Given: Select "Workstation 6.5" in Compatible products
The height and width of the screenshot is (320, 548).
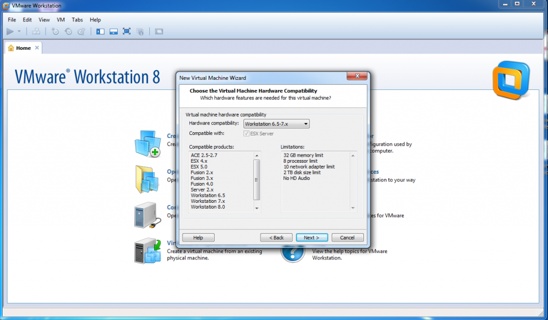Looking at the screenshot, I should coord(208,196).
